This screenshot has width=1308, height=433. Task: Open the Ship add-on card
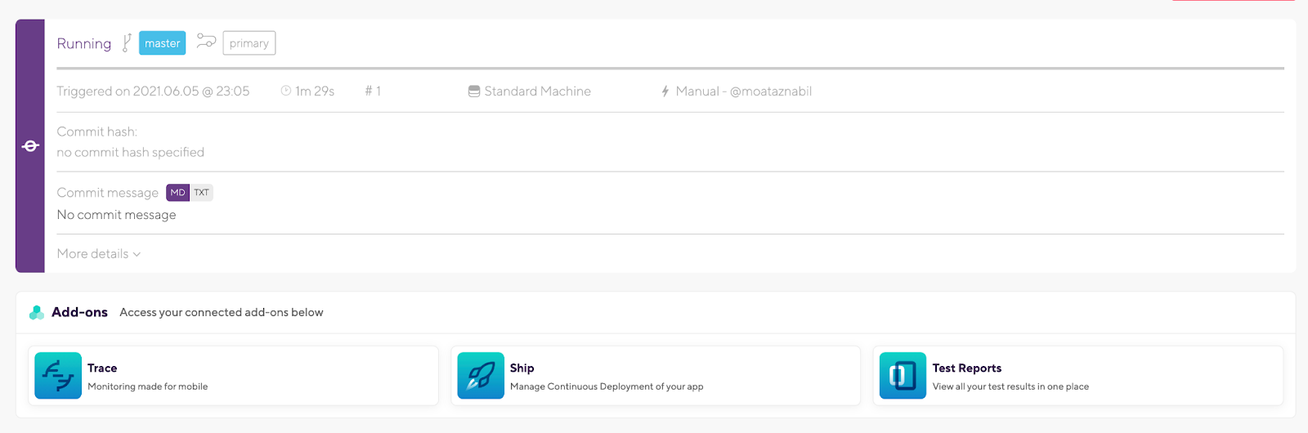click(x=656, y=376)
